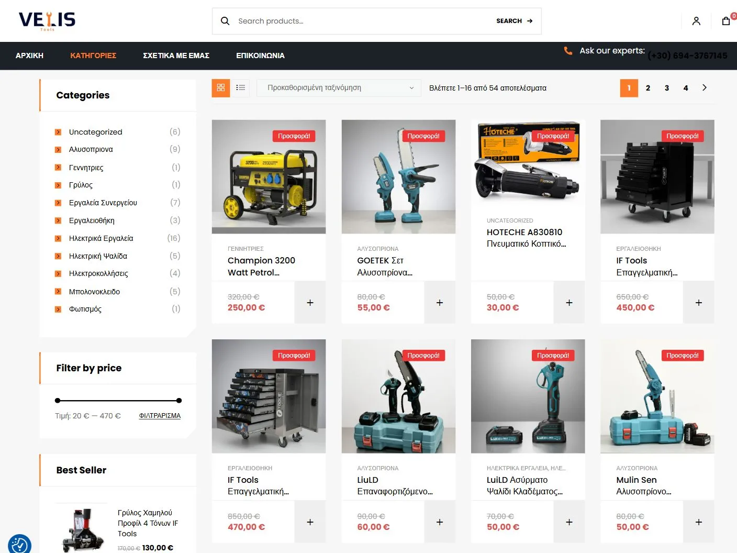Click the search magnifier icon
The height and width of the screenshot is (553, 737).
[x=225, y=21]
